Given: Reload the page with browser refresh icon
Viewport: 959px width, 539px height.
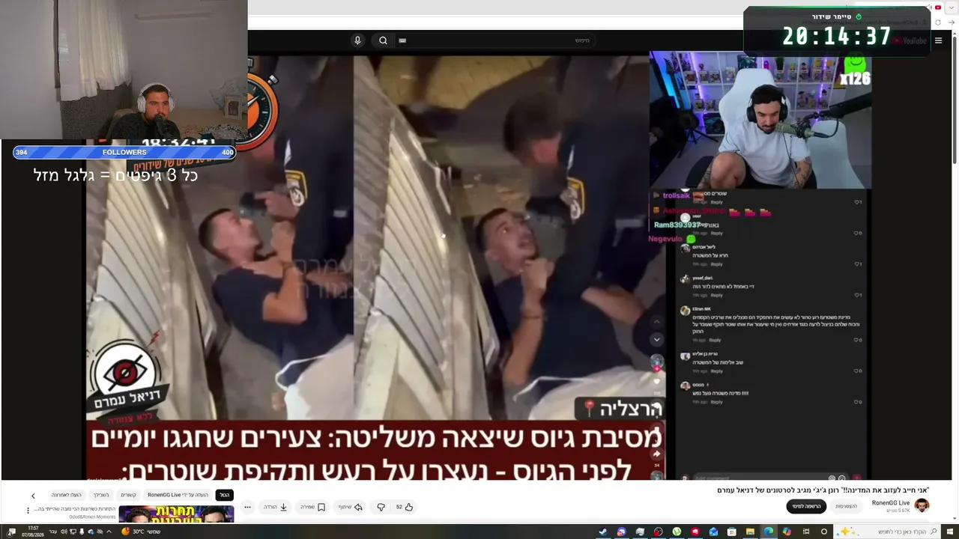Looking at the screenshot, I should pos(937,22).
